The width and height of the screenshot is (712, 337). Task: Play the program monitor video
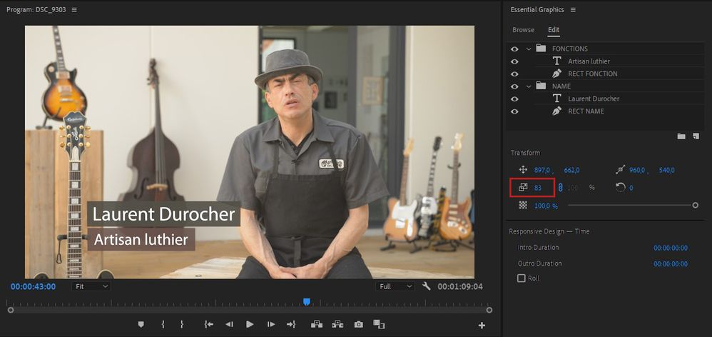tap(250, 324)
